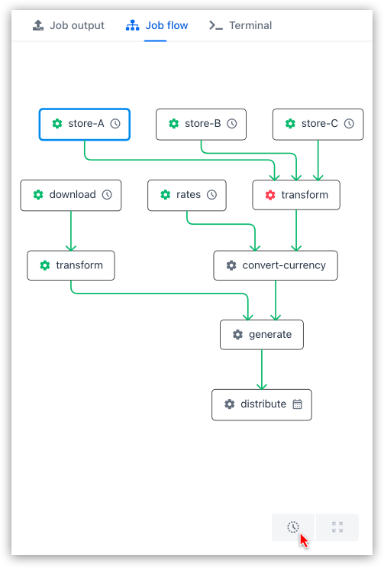
Task: Select the store-C job node
Action: click(x=318, y=125)
